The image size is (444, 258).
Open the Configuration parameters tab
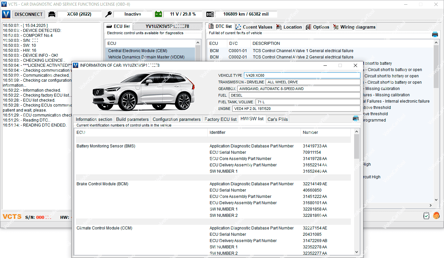point(177,119)
